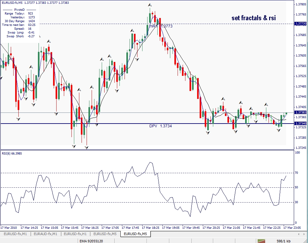
Task: Click the 598/1 kb traffic indicator
Action: (283, 241)
